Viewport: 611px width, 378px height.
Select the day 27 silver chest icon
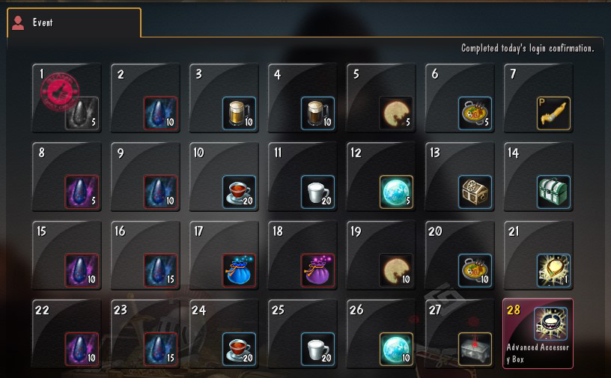[475, 349]
